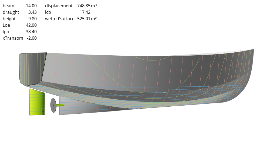Viewport: 270px width, 162px height.
Task: Click the beam value 14.00
Action: 31,6
